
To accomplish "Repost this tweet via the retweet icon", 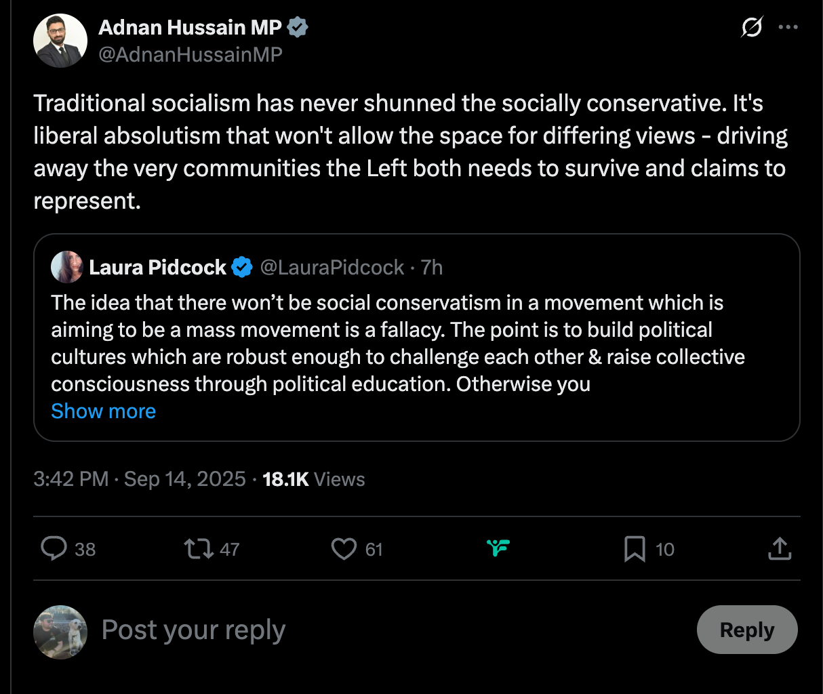I will (x=198, y=548).
